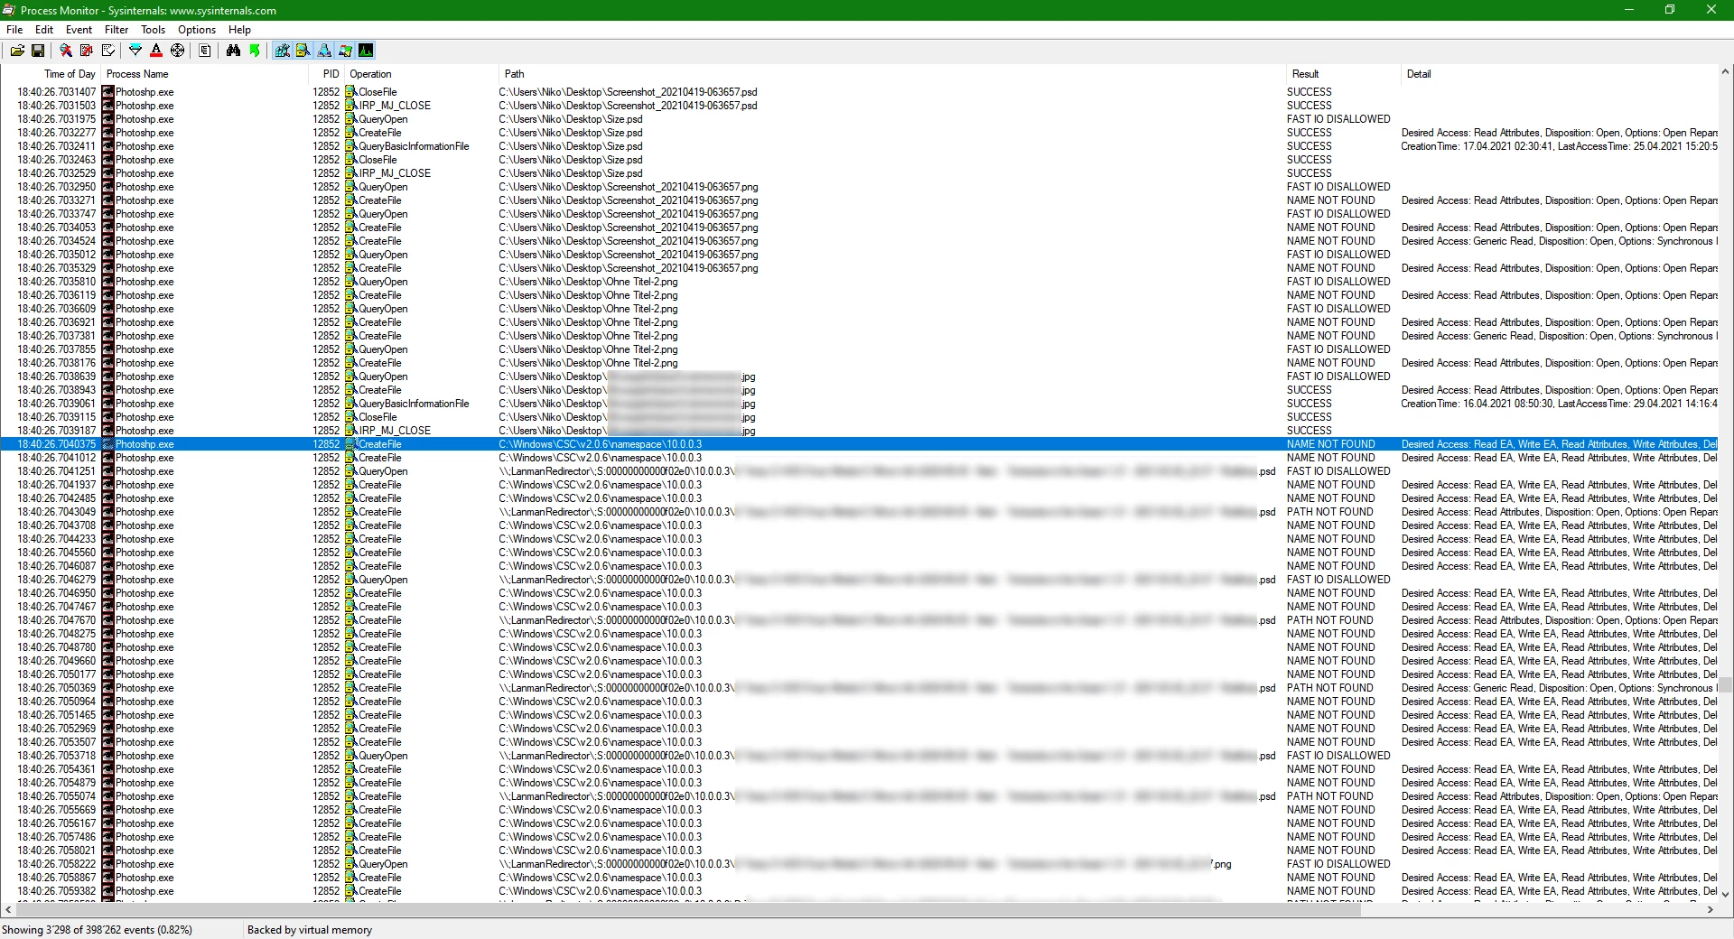Select Include Process From Window crosshair icon

click(178, 51)
